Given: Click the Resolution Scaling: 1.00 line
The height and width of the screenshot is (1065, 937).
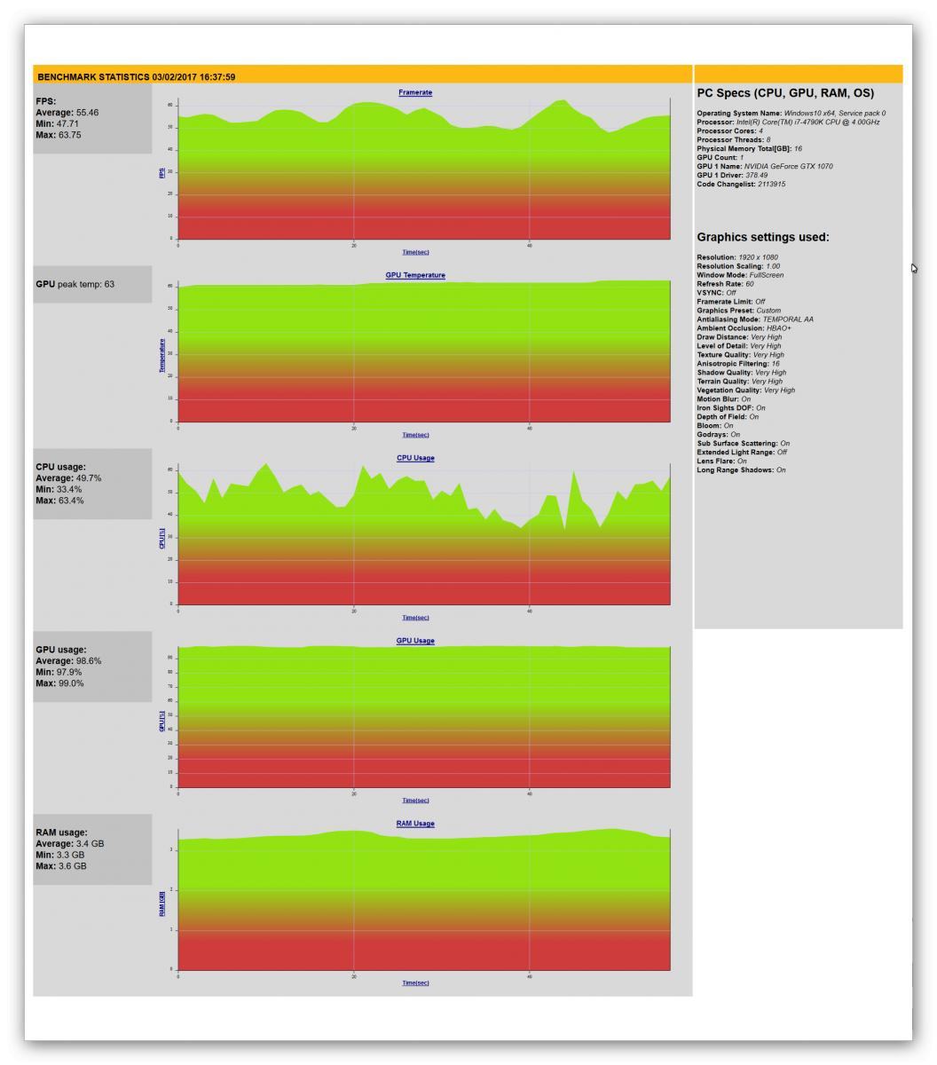Looking at the screenshot, I should [739, 266].
